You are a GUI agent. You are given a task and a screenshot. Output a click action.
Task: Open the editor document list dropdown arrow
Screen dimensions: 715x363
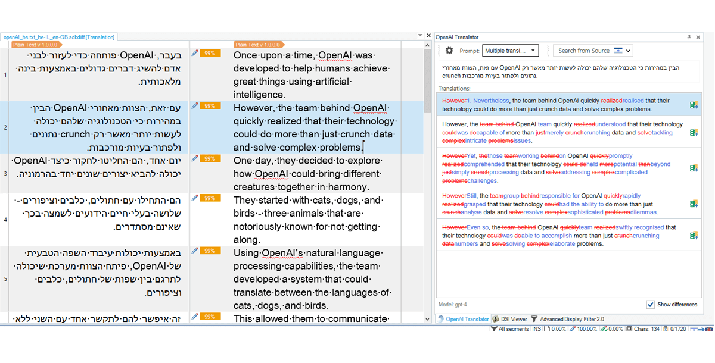(x=421, y=36)
